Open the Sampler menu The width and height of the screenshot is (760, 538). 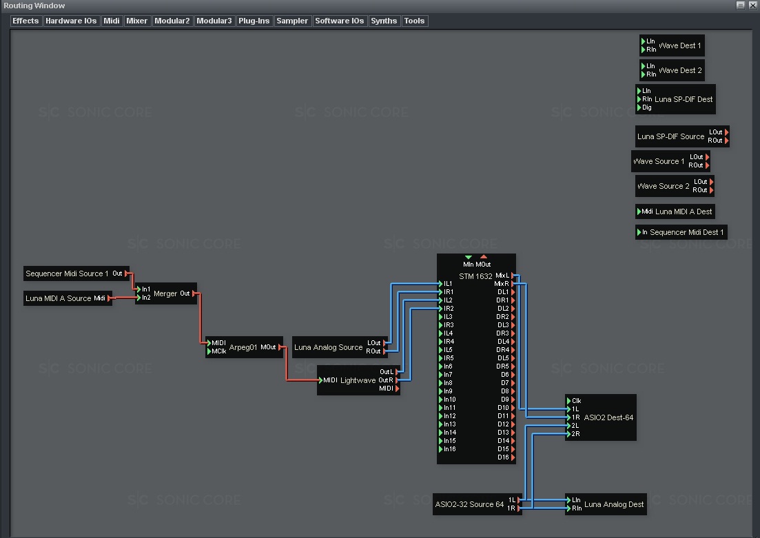tap(292, 21)
